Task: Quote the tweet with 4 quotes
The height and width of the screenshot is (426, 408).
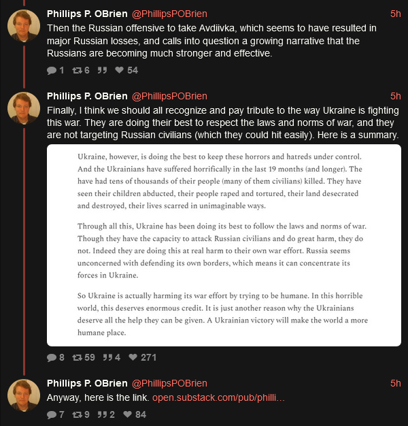Action: [107, 357]
